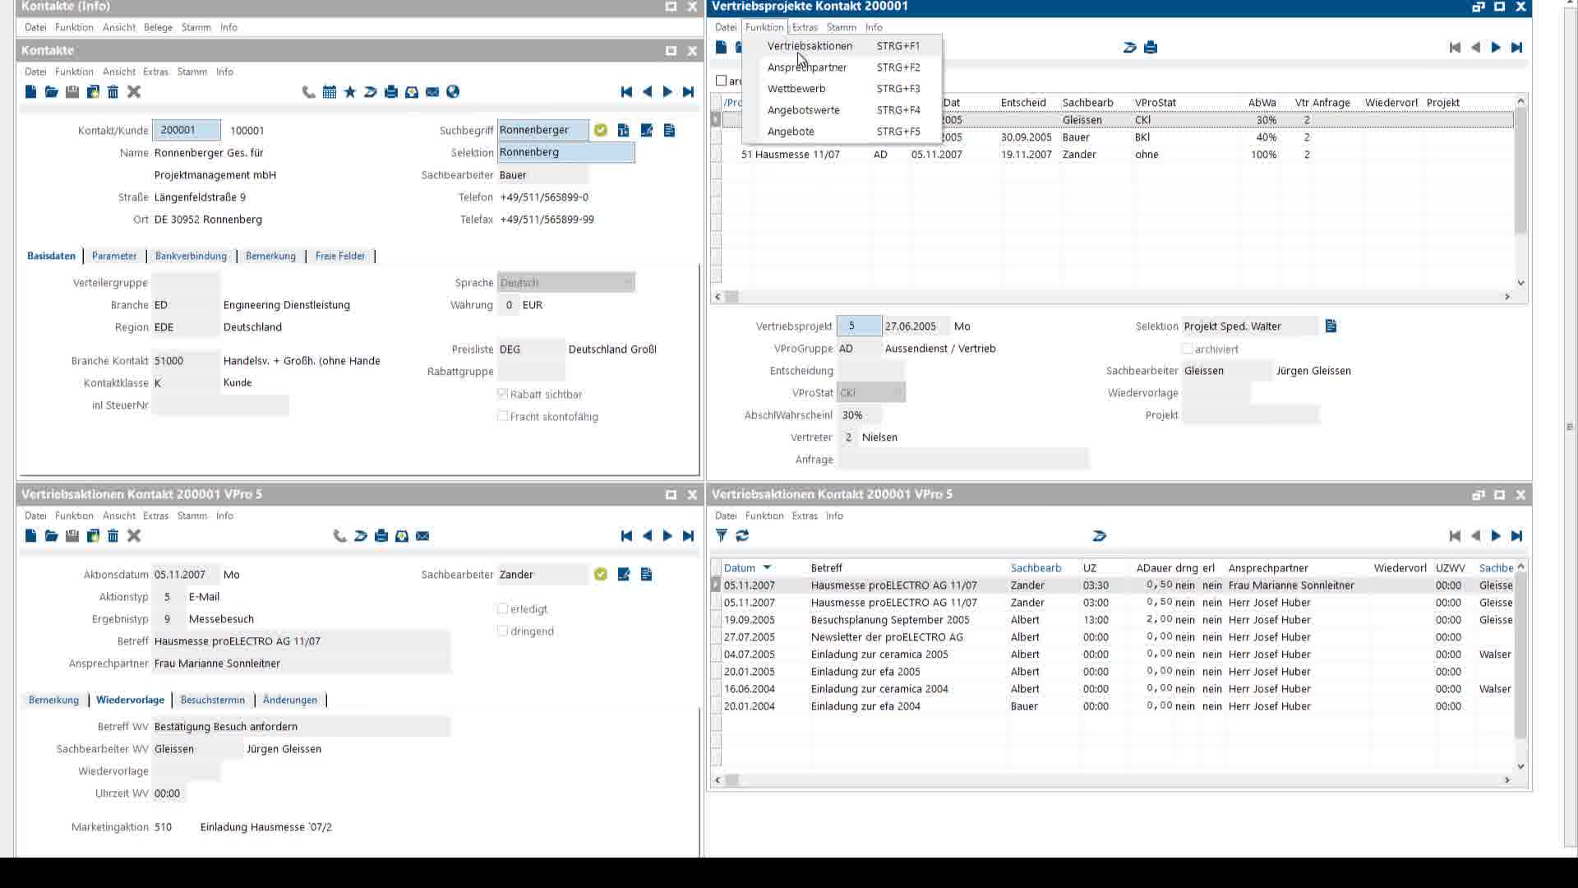Click the Betreff column header in actions list
The width and height of the screenshot is (1578, 888).
click(x=826, y=568)
